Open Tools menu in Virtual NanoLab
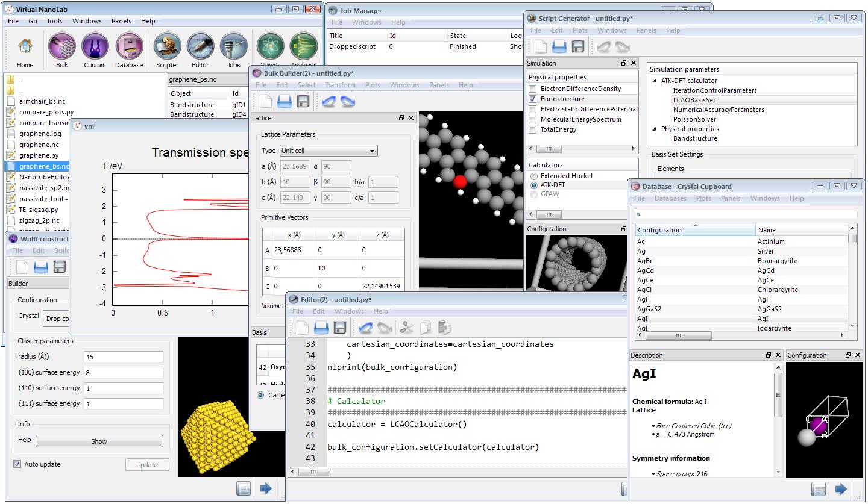Viewport: 868px width, 504px height. (x=54, y=21)
